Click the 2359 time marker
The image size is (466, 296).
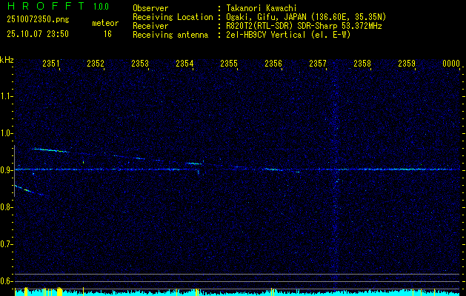tap(407, 64)
